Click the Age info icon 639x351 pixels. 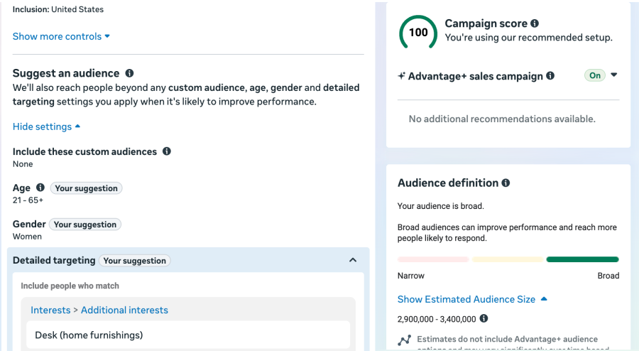tap(40, 188)
